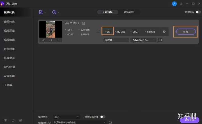This screenshot has width=202, height=124.
Task: Click the load DVD disc icon
Action: (x=54, y=12)
